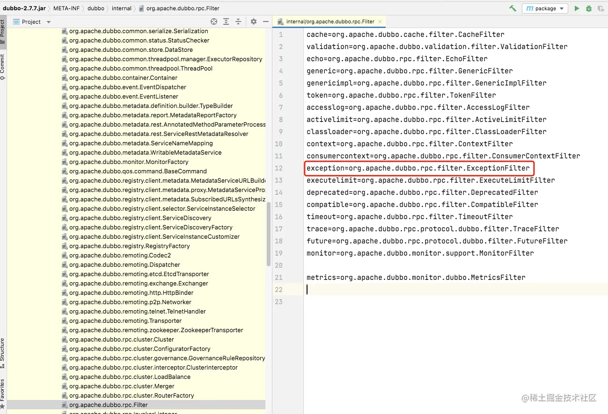Viewport: 608px width, 414px height.
Task: Click the dubbo breadcrumb
Action: click(96, 8)
